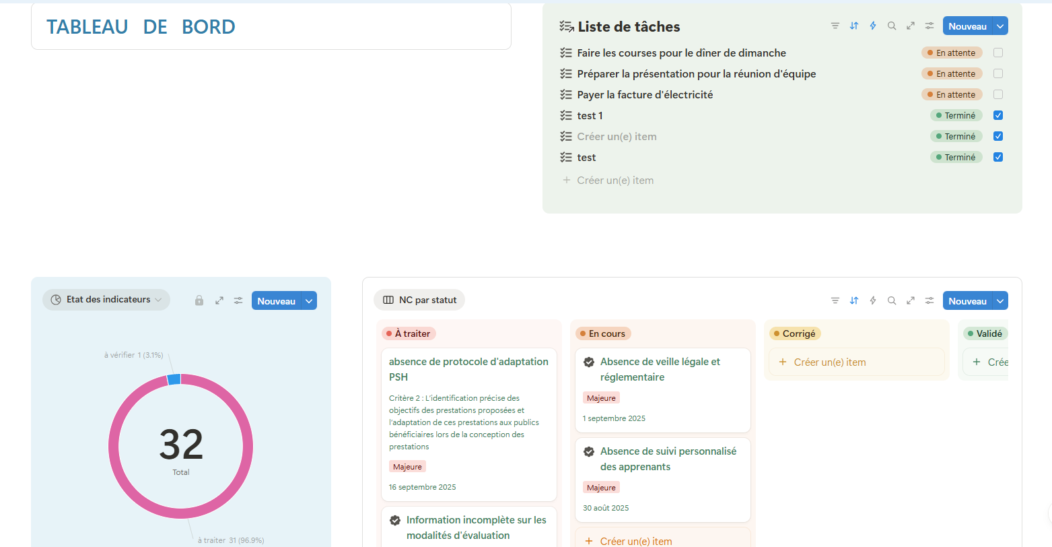This screenshot has height=547, width=1052.
Task: Open settings icon in NC par statut toolbar
Action: (930, 301)
